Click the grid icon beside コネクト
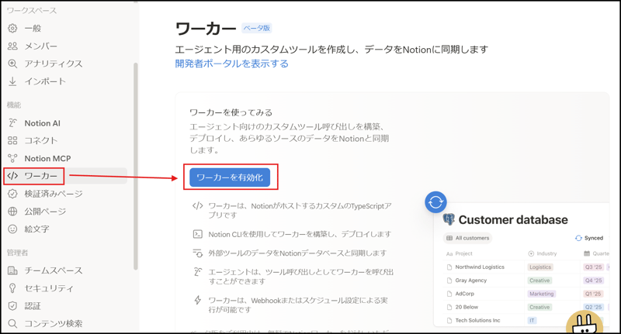The height and width of the screenshot is (334, 621). [x=12, y=140]
